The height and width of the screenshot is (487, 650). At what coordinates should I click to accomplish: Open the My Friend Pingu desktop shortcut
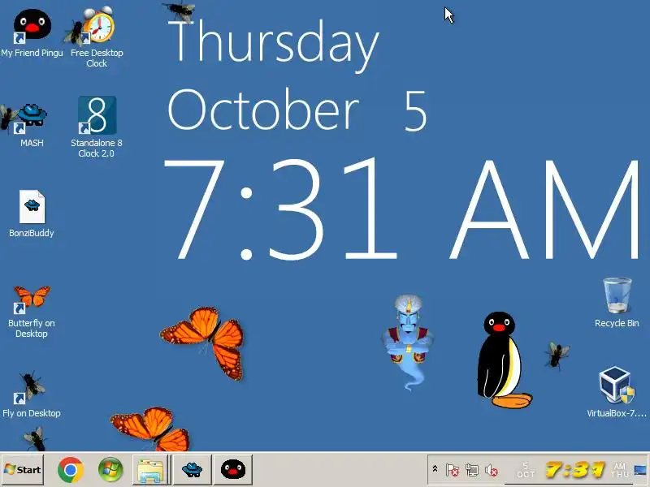click(x=32, y=32)
